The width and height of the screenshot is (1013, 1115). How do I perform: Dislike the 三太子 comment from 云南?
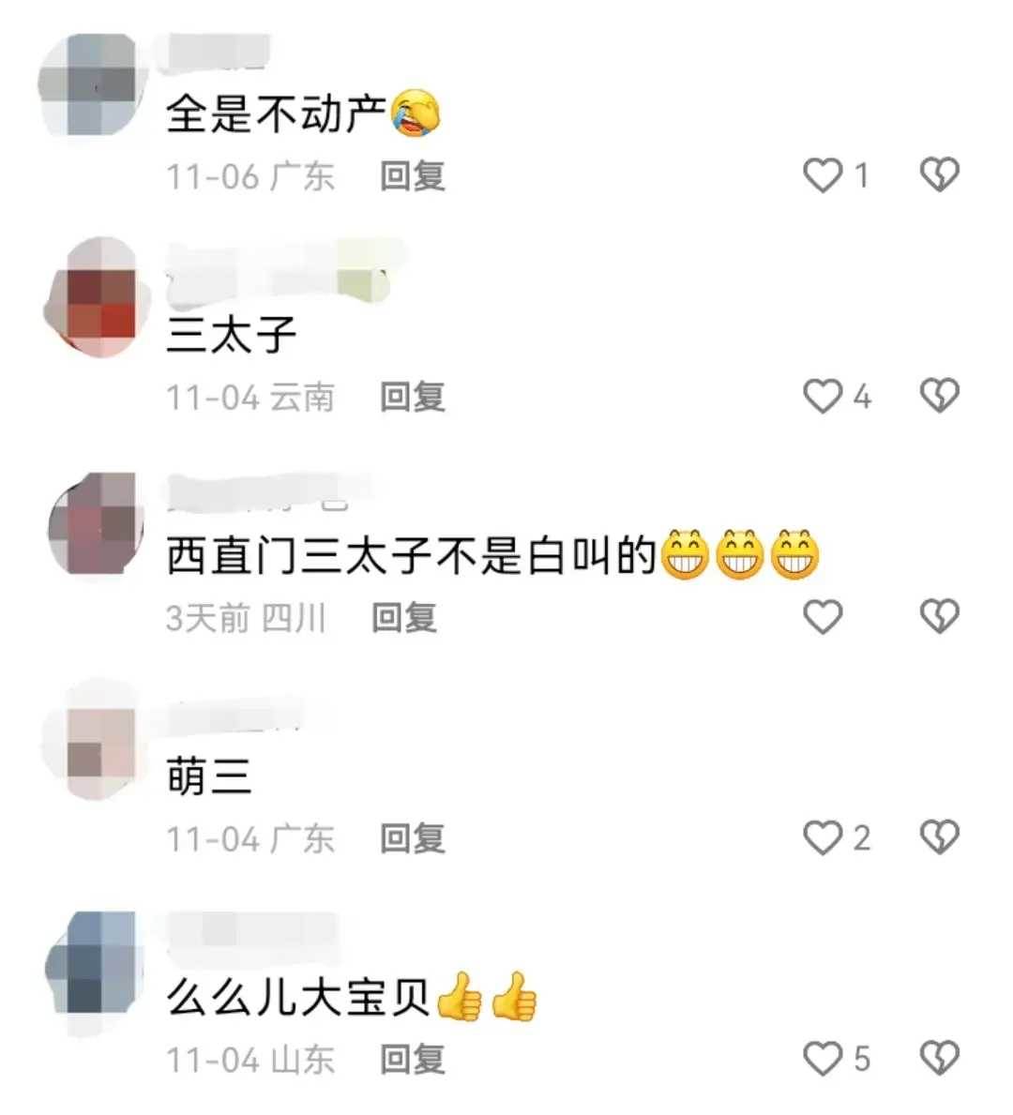pos(940,396)
